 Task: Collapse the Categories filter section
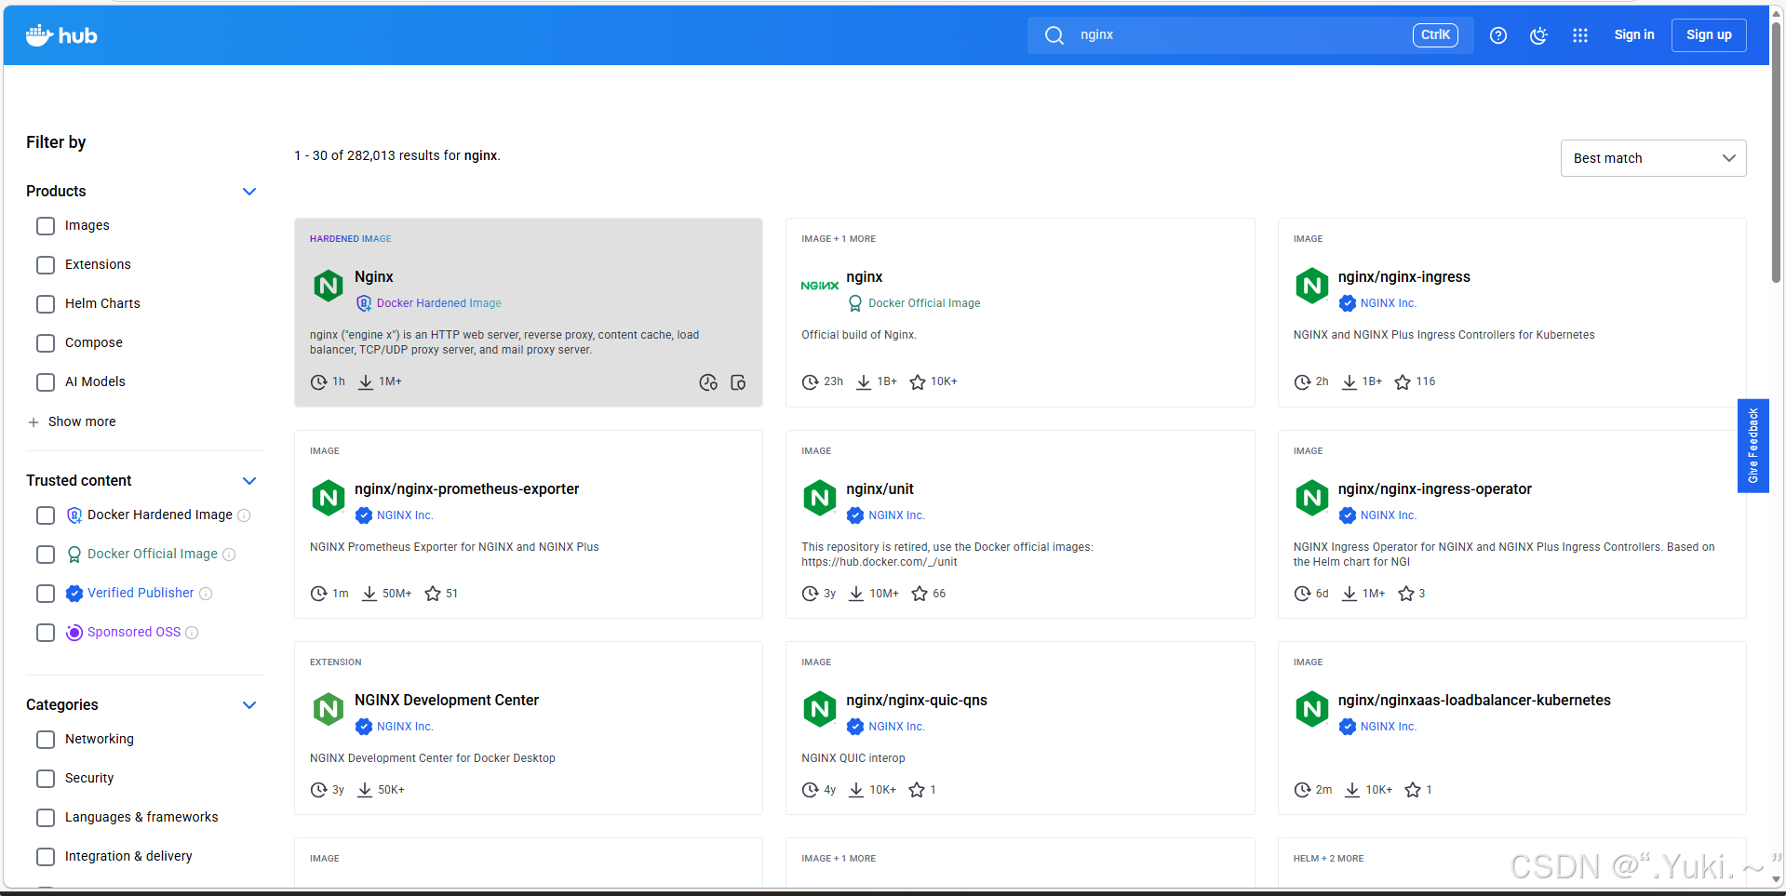click(248, 705)
